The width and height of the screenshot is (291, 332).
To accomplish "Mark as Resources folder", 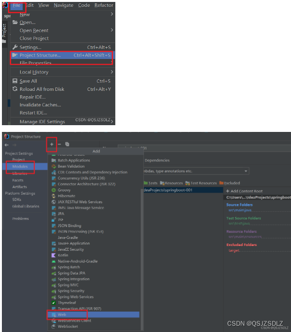I will [171, 183].
